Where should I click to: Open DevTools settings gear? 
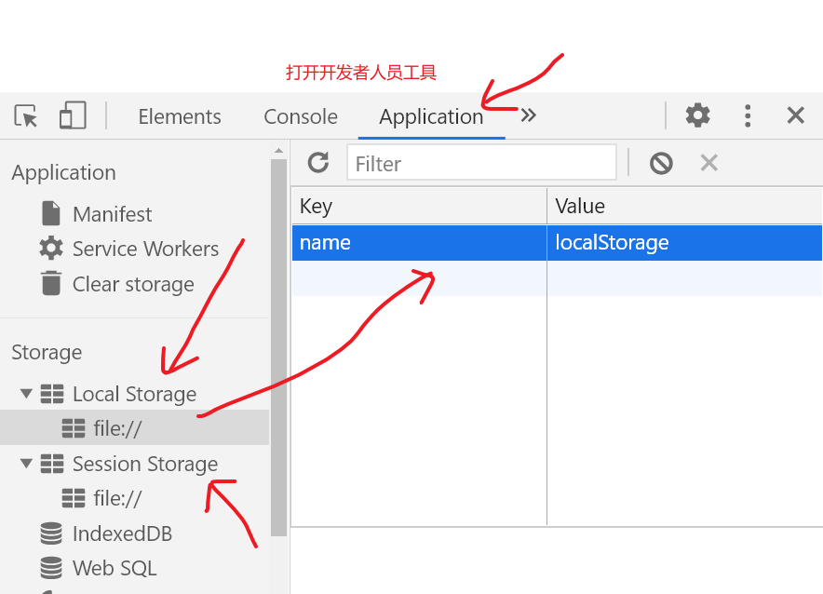[697, 115]
